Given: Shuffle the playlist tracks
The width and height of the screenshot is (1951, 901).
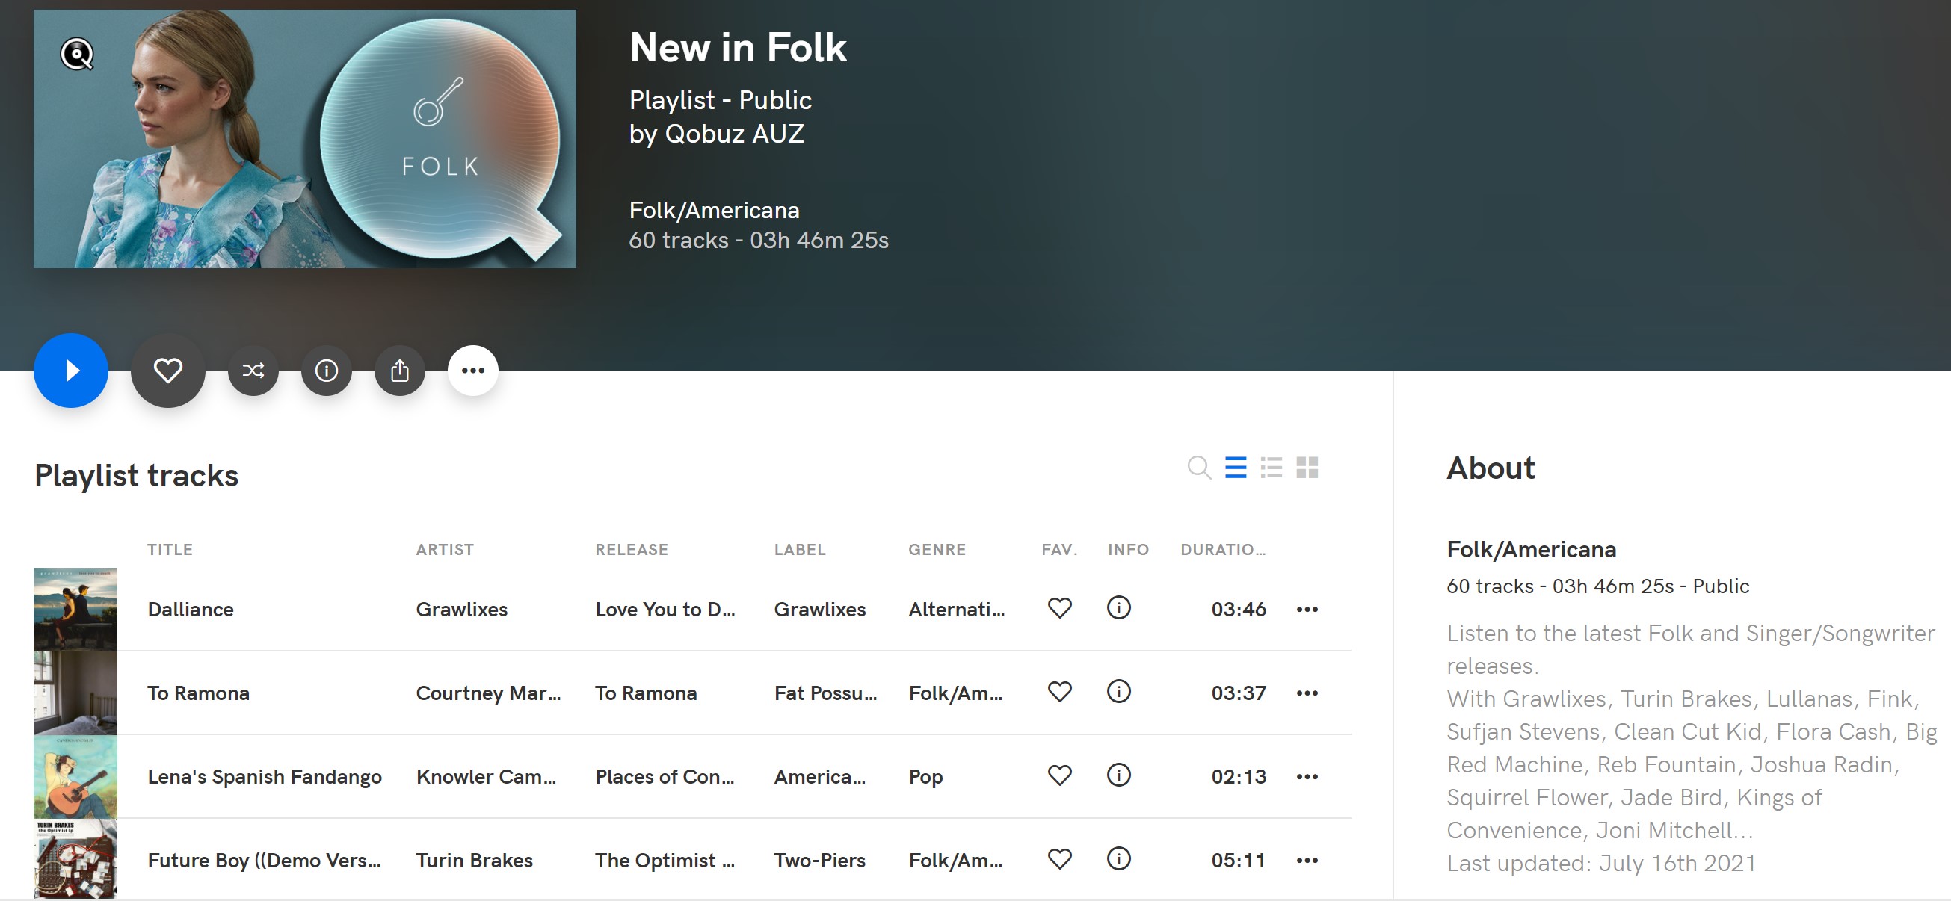Looking at the screenshot, I should pyautogui.click(x=253, y=371).
